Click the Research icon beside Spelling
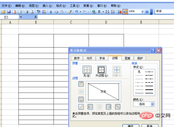The width and height of the screenshot is (174, 127). 44,12
